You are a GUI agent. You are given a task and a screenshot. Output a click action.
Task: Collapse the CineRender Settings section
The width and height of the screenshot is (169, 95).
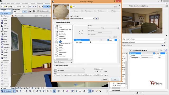tap(55, 22)
